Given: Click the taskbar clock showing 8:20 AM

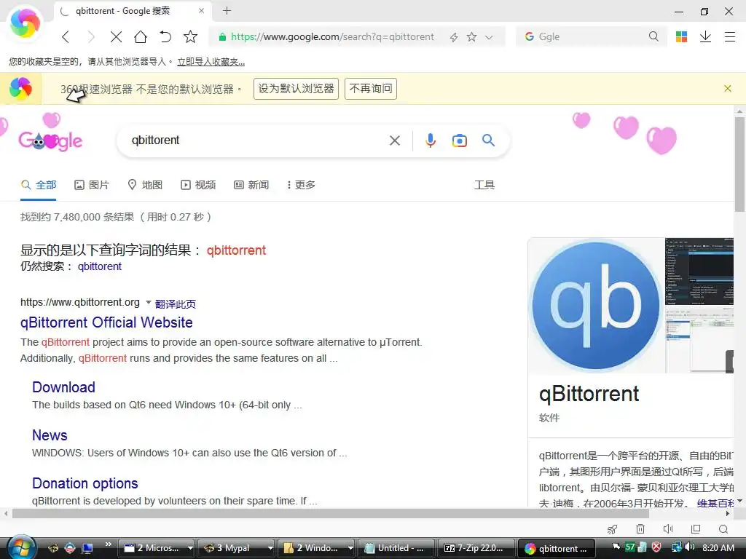Looking at the screenshot, I should coord(718,547).
